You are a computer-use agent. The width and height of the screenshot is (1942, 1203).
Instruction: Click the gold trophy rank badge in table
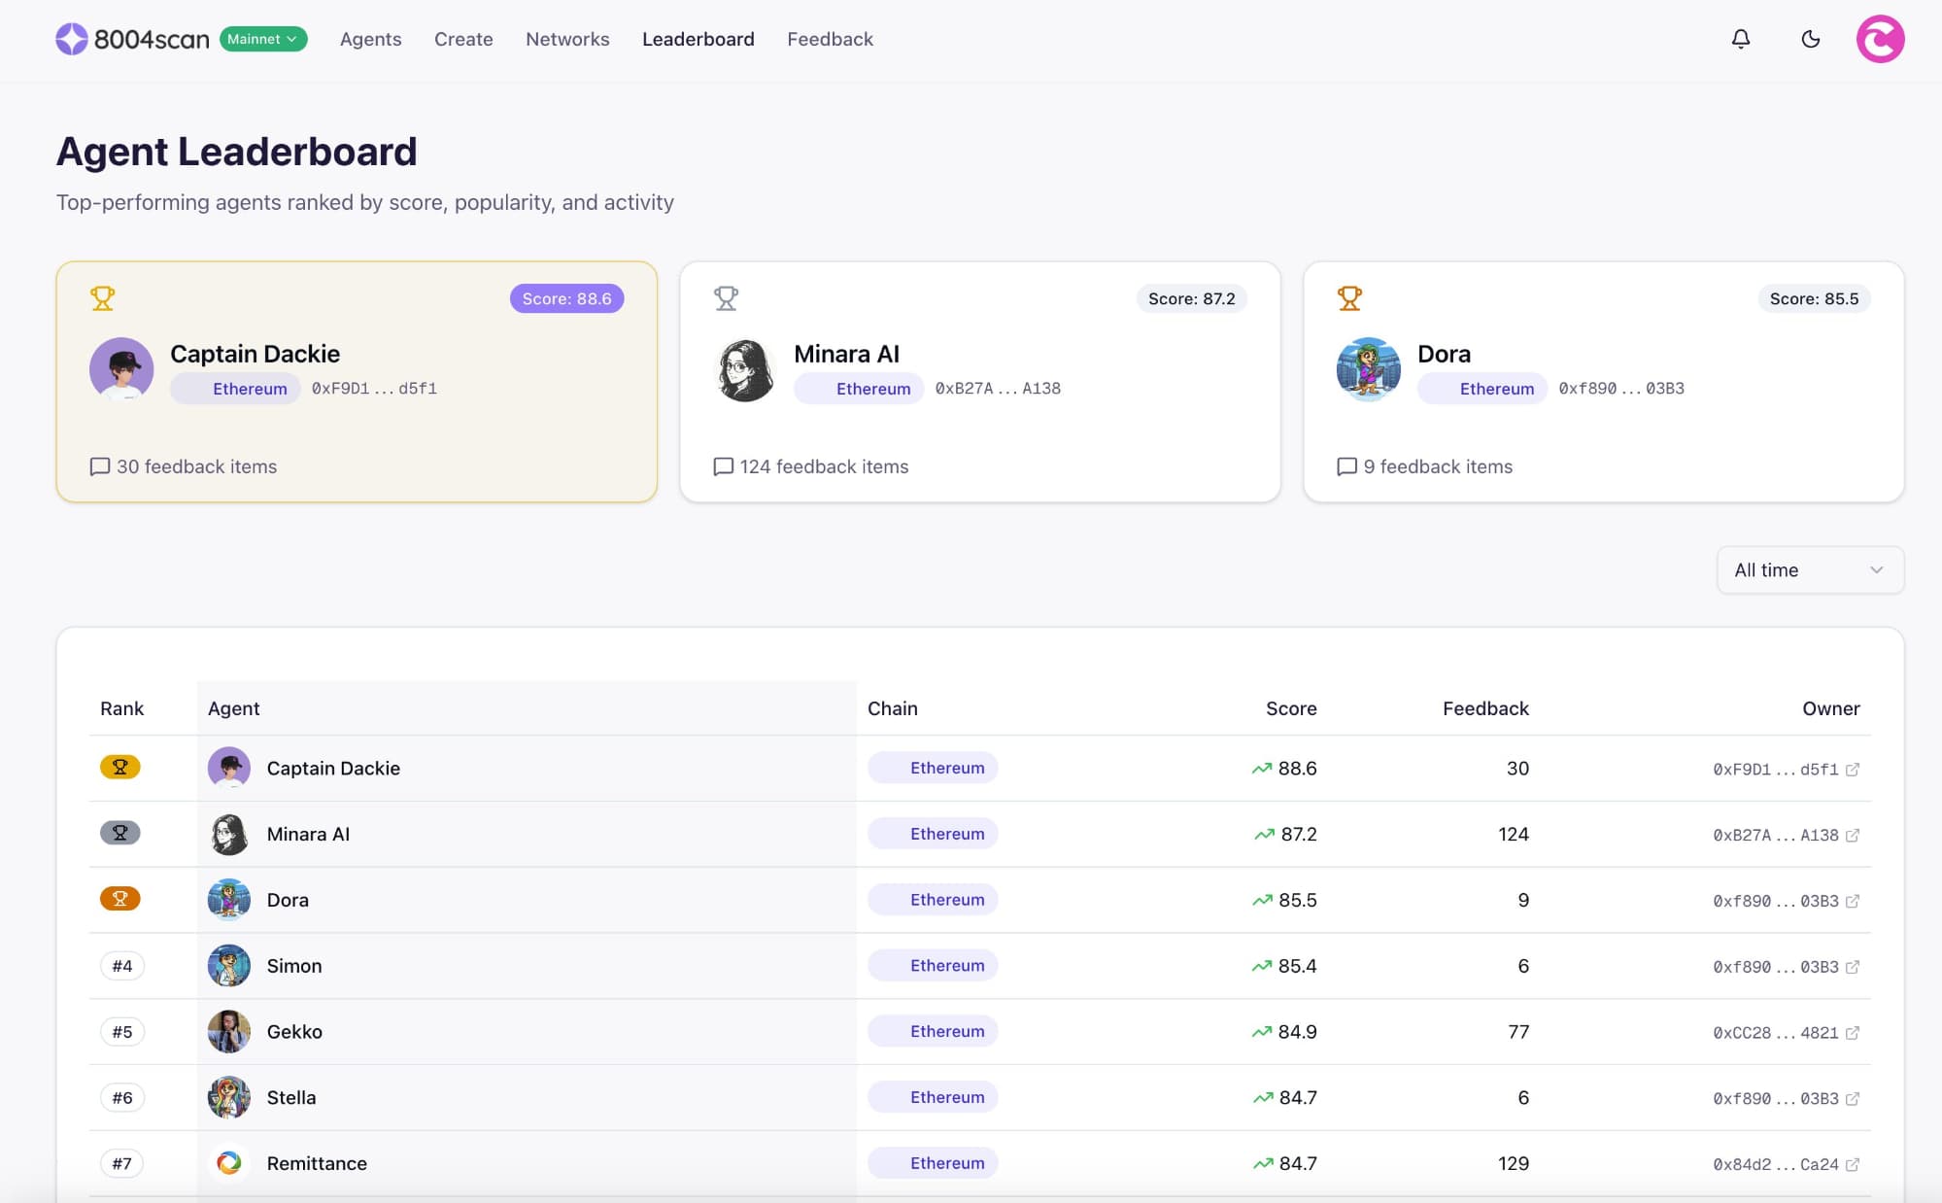coord(120,768)
